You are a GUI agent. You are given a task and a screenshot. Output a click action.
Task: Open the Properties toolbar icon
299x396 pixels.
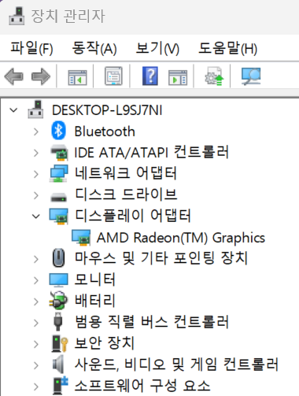[x=113, y=76]
